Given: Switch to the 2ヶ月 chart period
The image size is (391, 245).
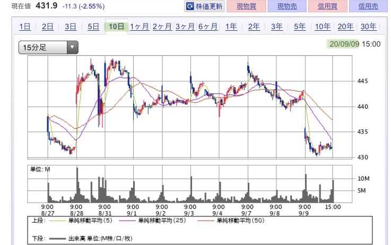Looking at the screenshot, I should (x=162, y=27).
